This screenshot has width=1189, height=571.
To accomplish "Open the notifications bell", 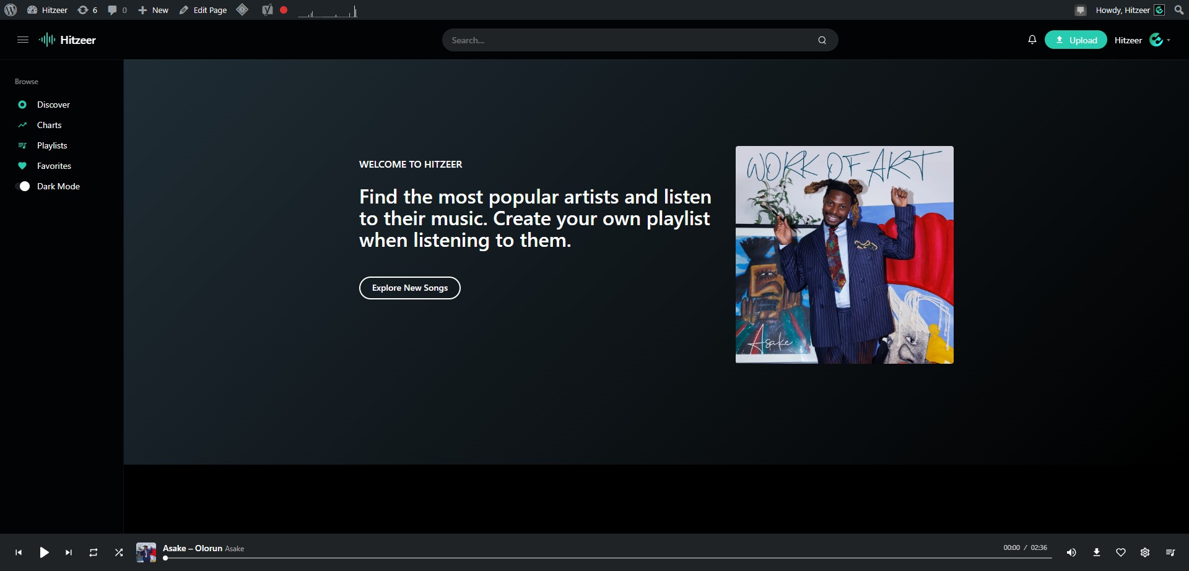I will coord(1032,40).
